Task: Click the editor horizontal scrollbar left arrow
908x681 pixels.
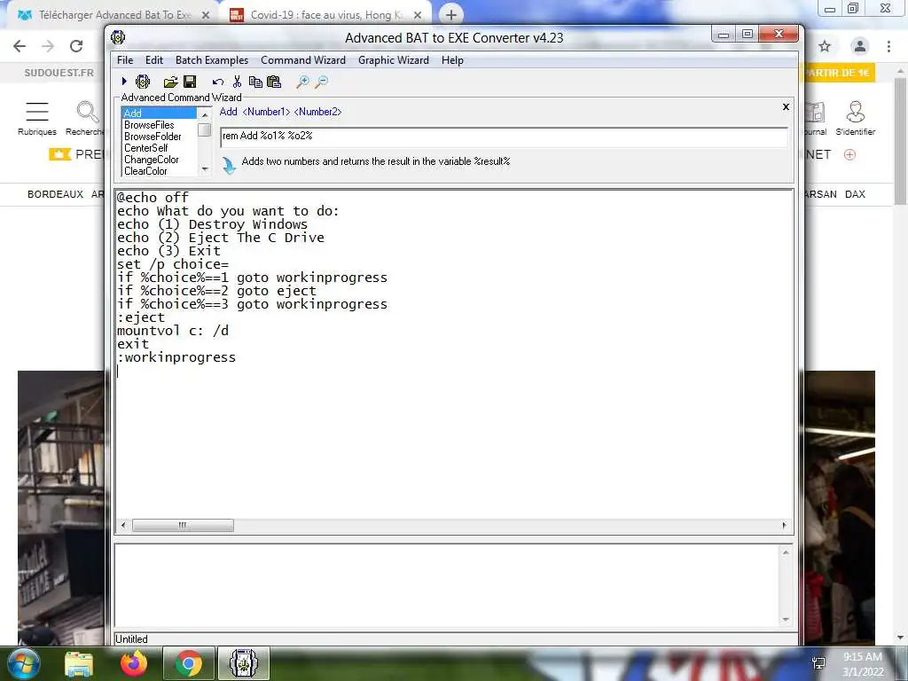Action: [122, 525]
